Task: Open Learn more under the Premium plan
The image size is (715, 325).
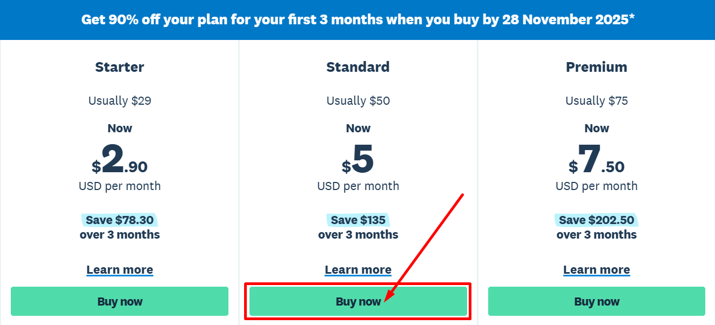Action: (596, 269)
